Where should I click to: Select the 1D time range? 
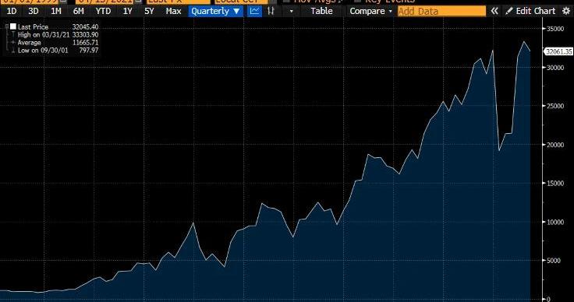pos(12,11)
